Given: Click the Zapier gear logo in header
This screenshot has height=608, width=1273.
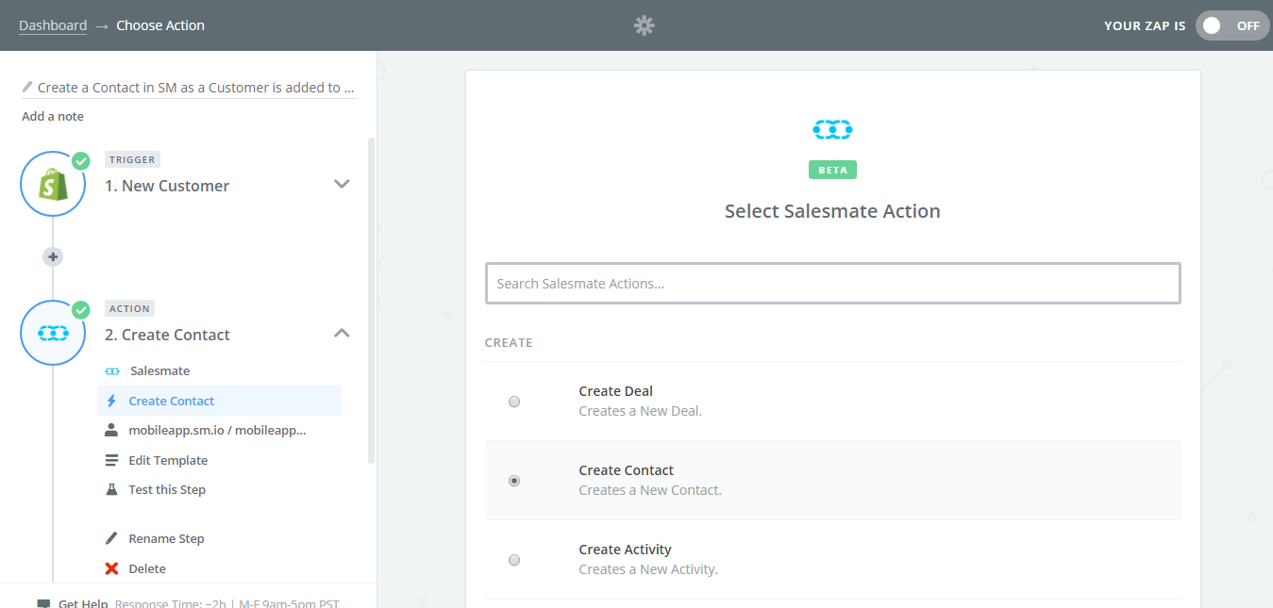Looking at the screenshot, I should coord(644,25).
